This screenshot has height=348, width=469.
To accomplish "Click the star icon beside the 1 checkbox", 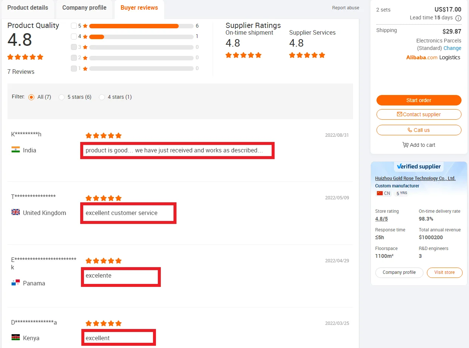I will pos(85,68).
